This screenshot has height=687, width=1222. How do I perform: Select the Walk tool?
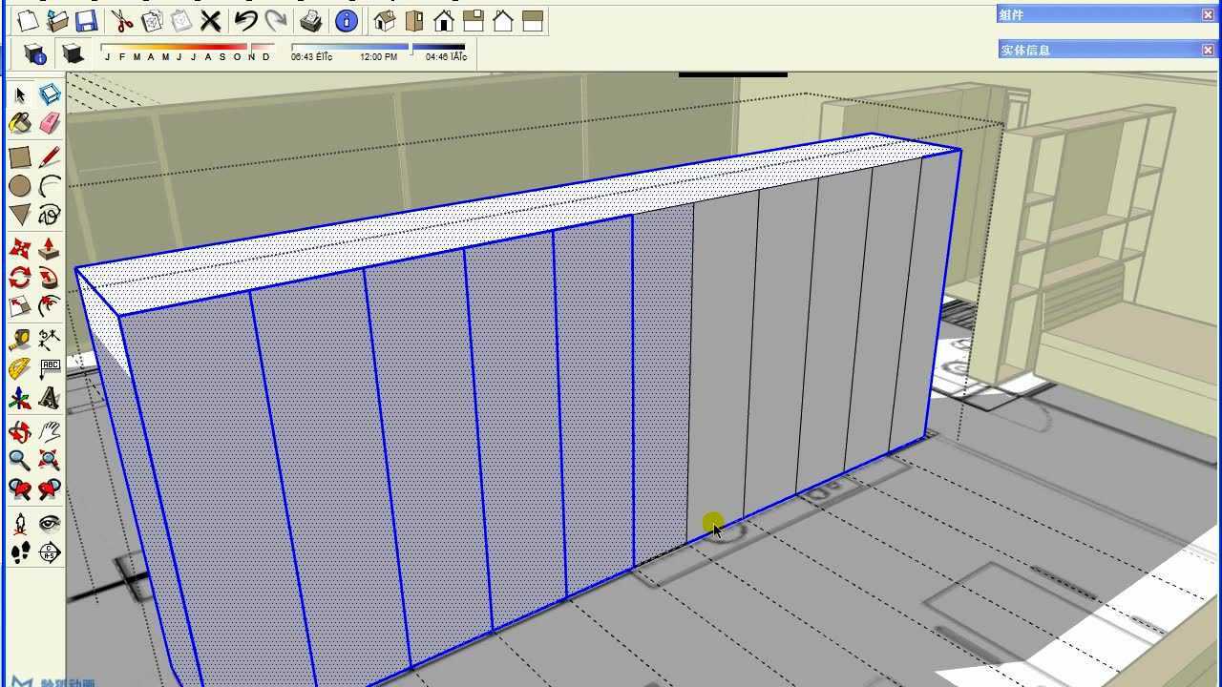17,552
